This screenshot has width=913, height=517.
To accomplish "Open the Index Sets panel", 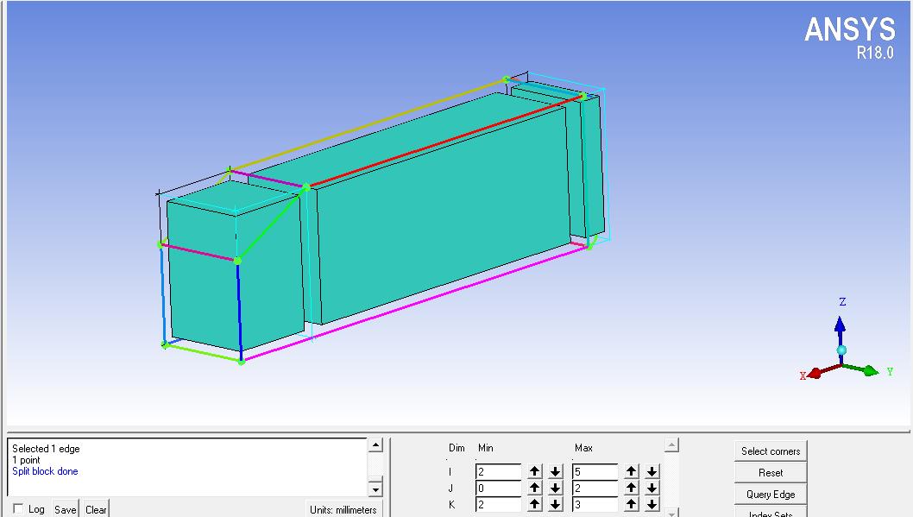I will point(770,514).
